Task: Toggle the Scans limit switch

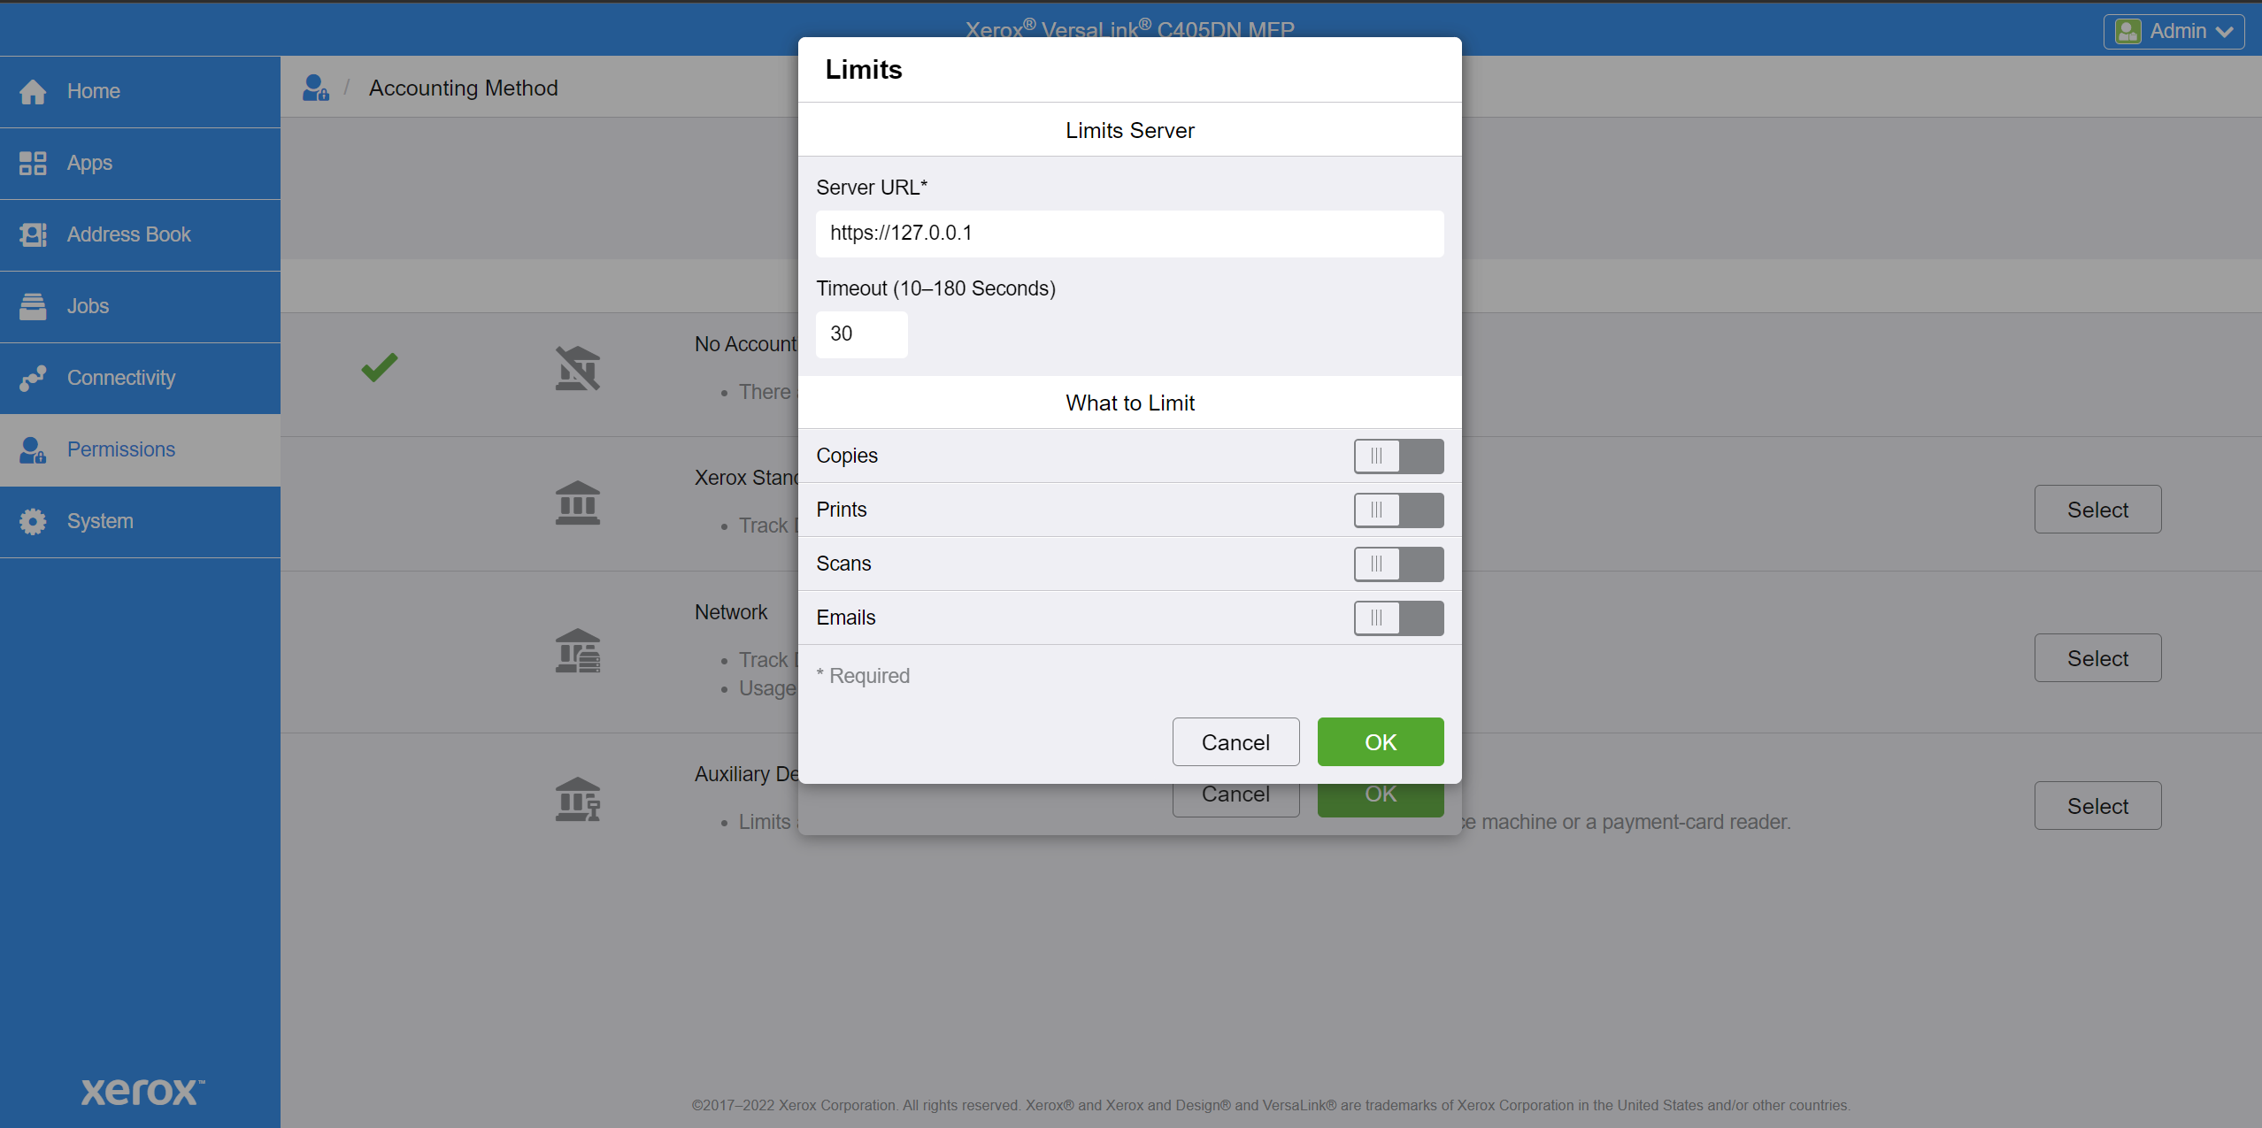Action: pyautogui.click(x=1397, y=564)
